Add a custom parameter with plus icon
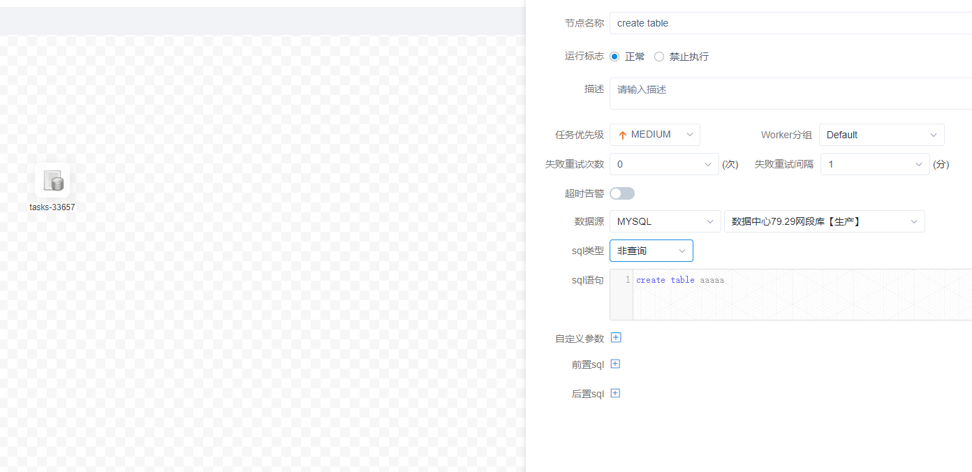The height and width of the screenshot is (472, 972). 616,337
